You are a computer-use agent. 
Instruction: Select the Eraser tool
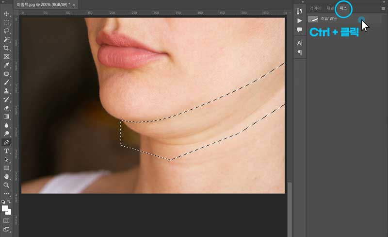pyautogui.click(x=6, y=108)
